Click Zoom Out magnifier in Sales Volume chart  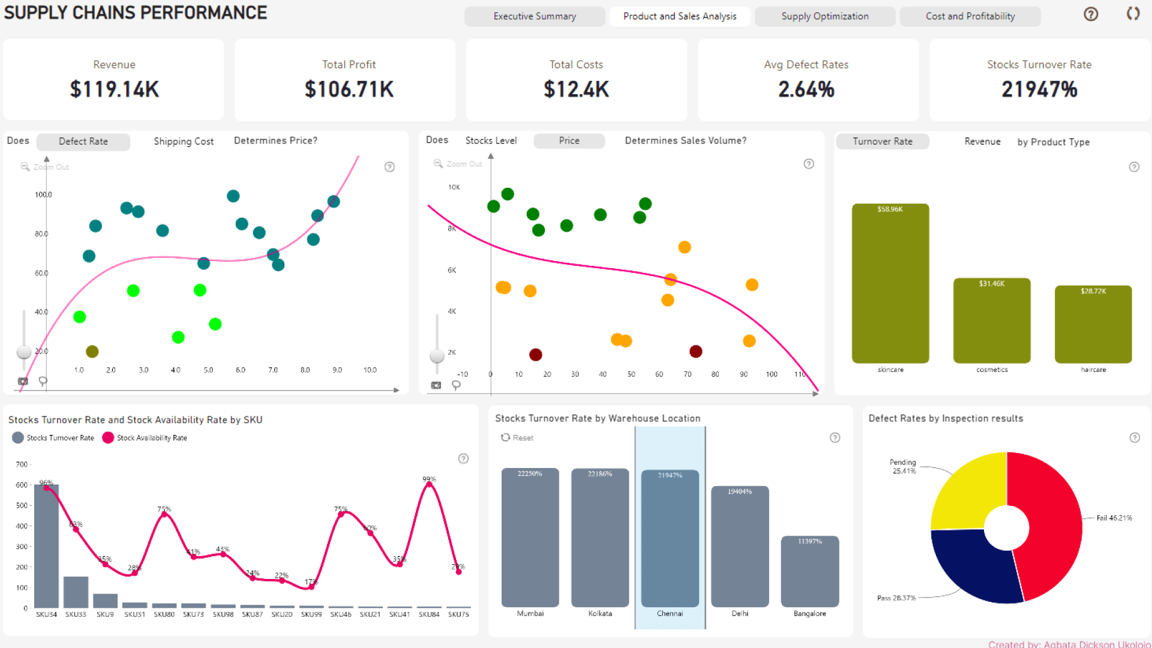coord(438,164)
